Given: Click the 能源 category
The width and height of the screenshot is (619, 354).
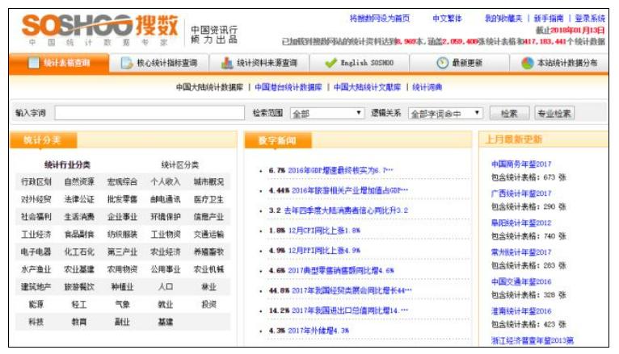Looking at the screenshot, I should coord(36,304).
